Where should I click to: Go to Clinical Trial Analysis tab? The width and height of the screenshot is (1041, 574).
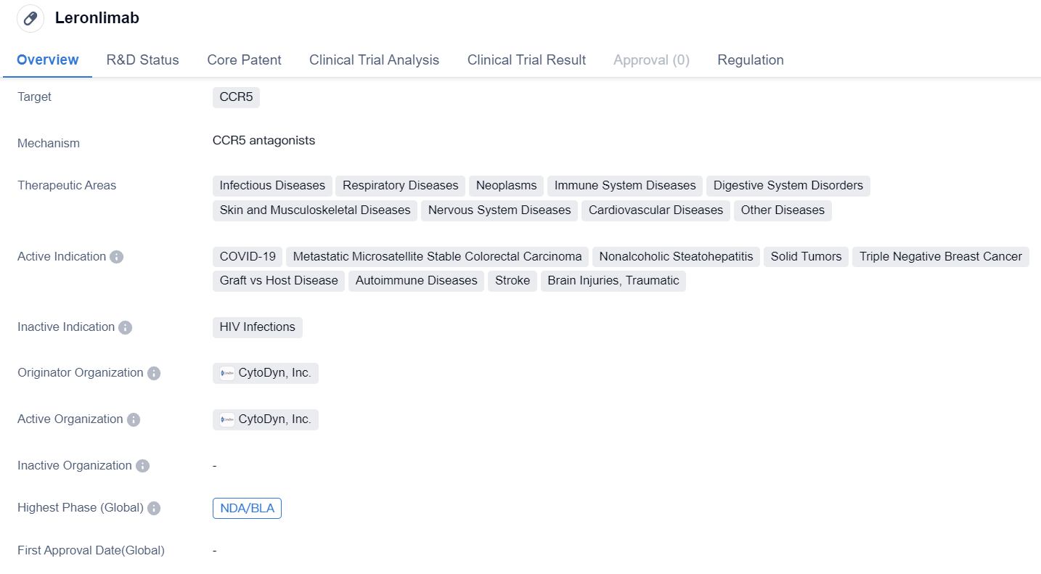[374, 60]
